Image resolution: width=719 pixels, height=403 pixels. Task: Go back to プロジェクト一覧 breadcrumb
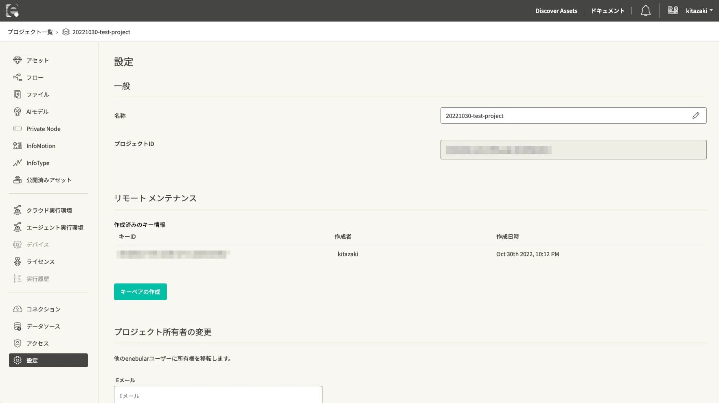[x=30, y=32]
